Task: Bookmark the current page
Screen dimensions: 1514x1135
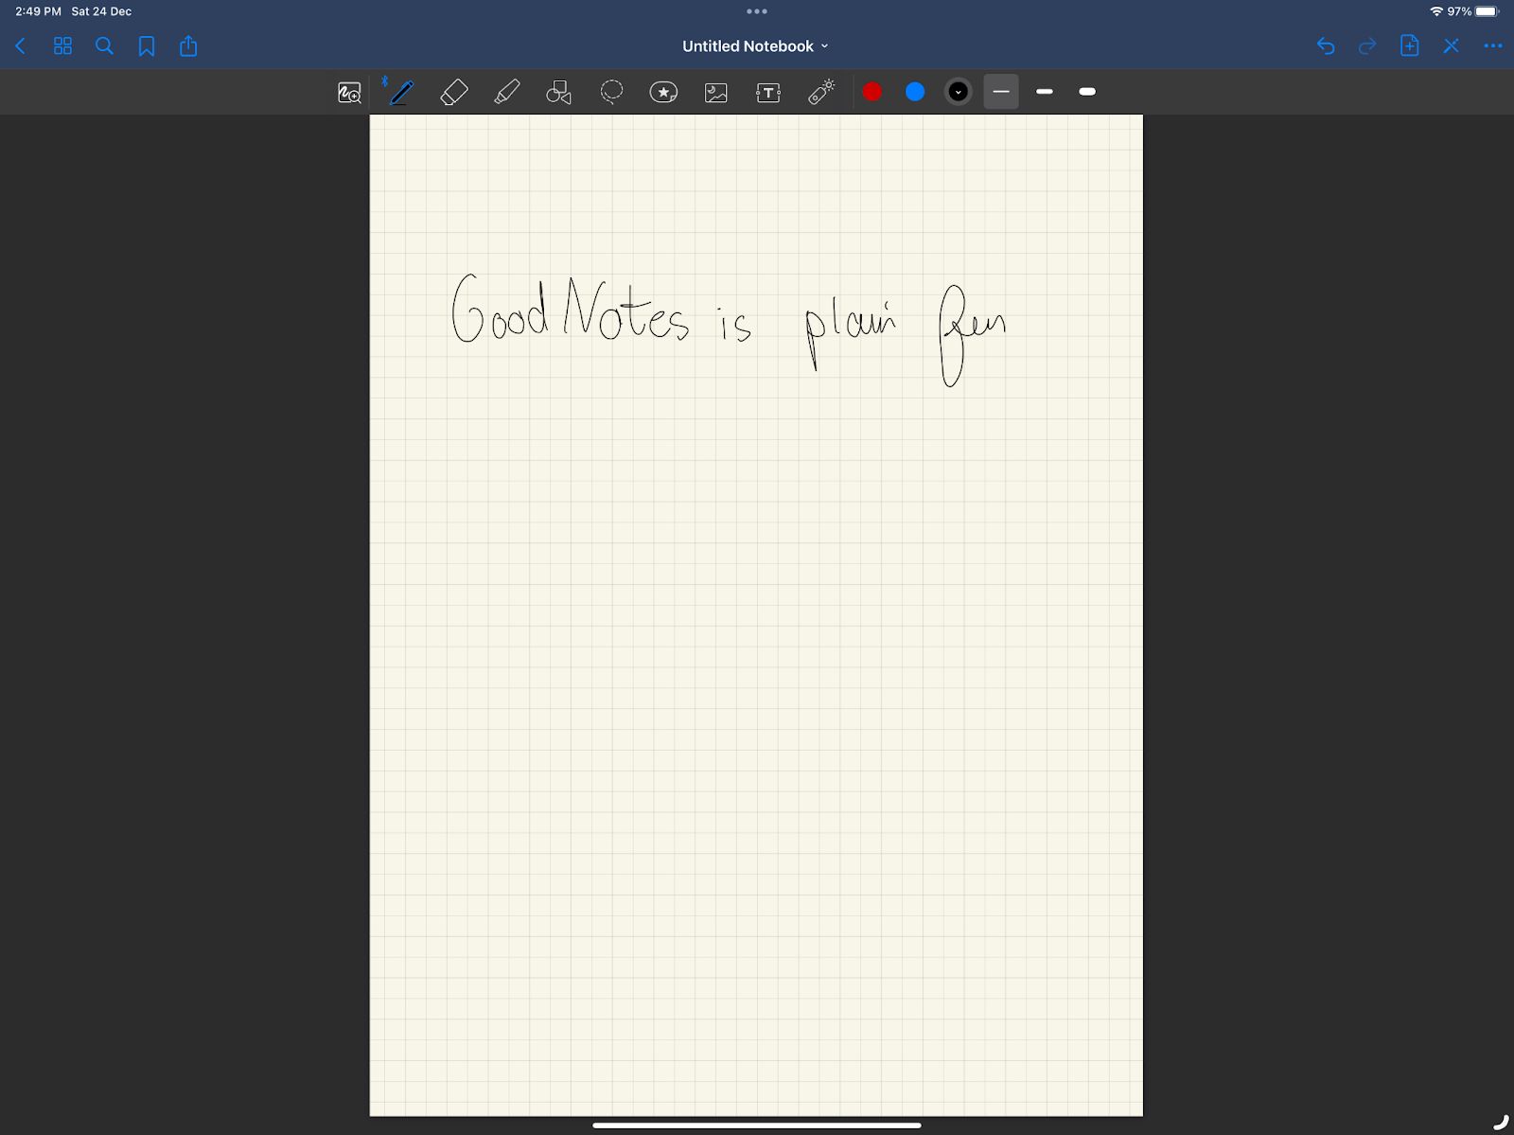Action: click(147, 46)
